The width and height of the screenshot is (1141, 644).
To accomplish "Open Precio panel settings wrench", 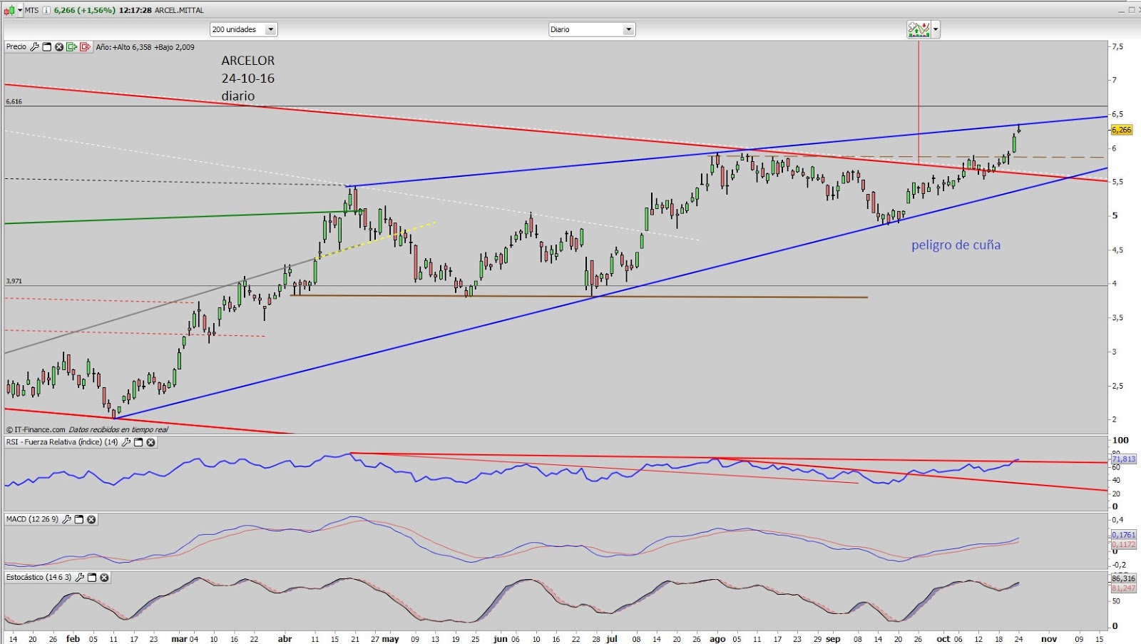I will 34,47.
